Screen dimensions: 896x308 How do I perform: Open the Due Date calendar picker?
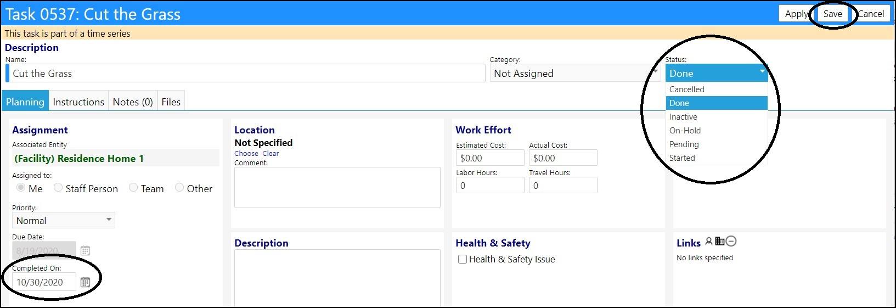coord(85,250)
